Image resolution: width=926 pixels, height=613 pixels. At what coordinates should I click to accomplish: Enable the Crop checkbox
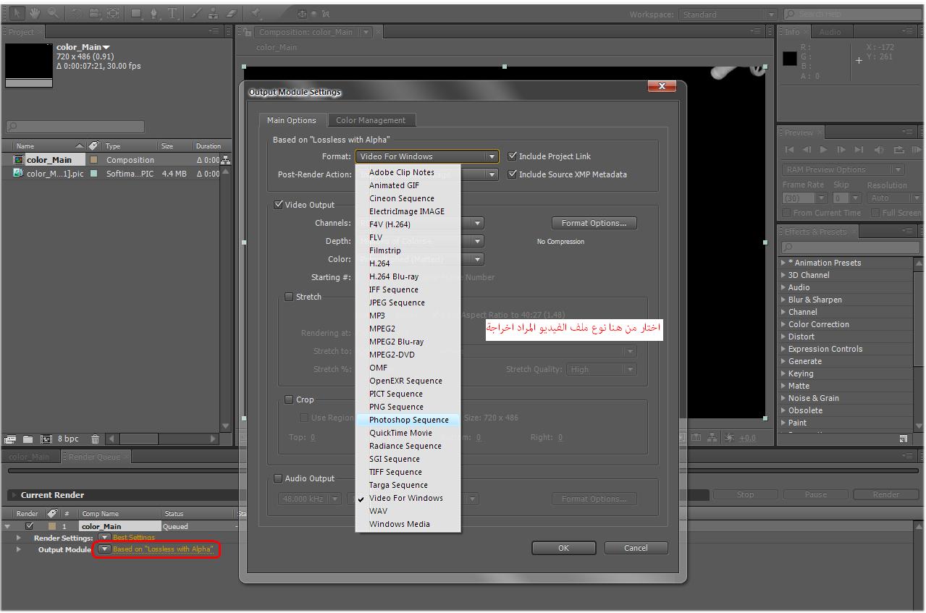click(x=289, y=399)
